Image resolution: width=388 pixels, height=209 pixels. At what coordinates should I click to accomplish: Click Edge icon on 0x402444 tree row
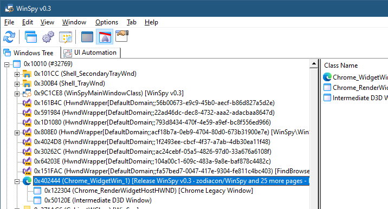click(27, 181)
